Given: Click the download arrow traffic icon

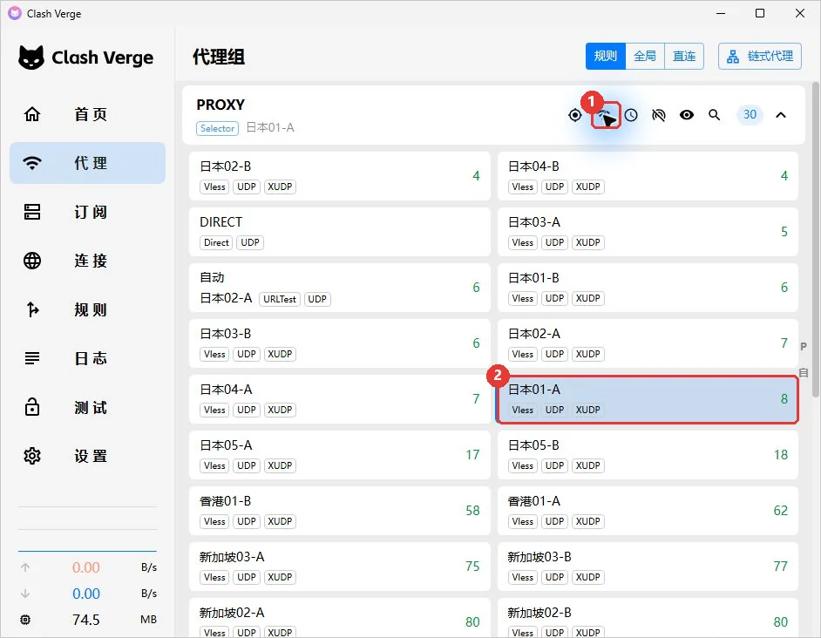Looking at the screenshot, I should click(25, 594).
